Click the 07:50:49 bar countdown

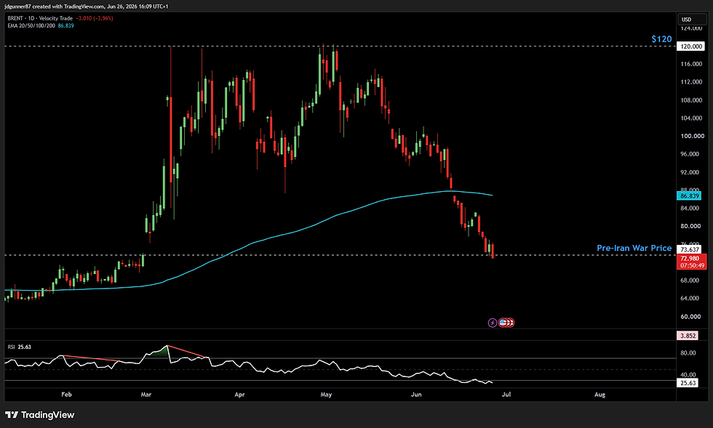click(x=692, y=265)
